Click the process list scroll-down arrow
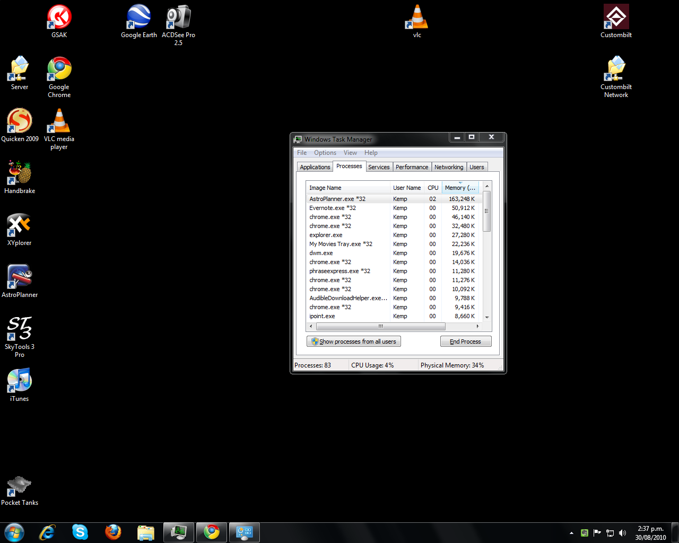Viewport: 679px width, 543px height. pyautogui.click(x=487, y=317)
